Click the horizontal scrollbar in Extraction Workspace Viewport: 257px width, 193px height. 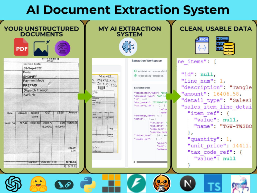(152, 162)
